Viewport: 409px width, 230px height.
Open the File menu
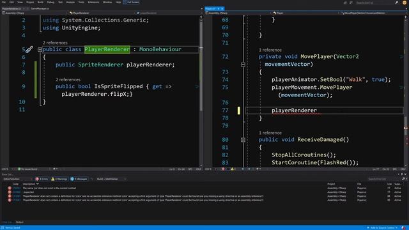[x=4, y=2]
